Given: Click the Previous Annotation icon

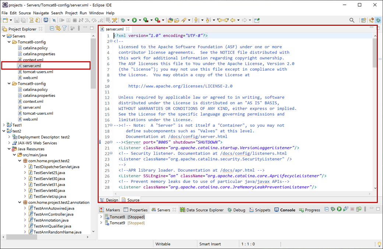Looking at the screenshot, I should coord(208,20).
